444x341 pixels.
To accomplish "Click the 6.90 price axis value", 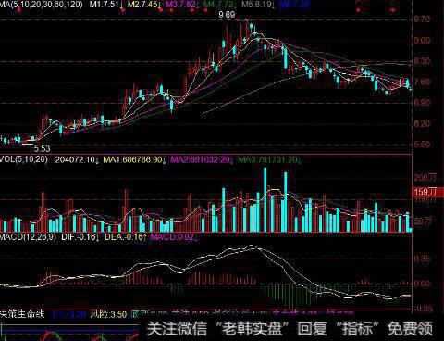I will [x=422, y=103].
